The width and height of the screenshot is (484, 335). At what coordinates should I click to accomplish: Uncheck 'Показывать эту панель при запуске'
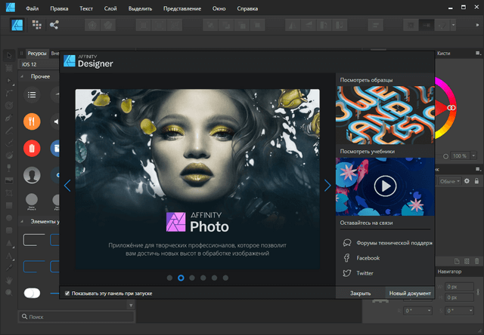coord(67,293)
